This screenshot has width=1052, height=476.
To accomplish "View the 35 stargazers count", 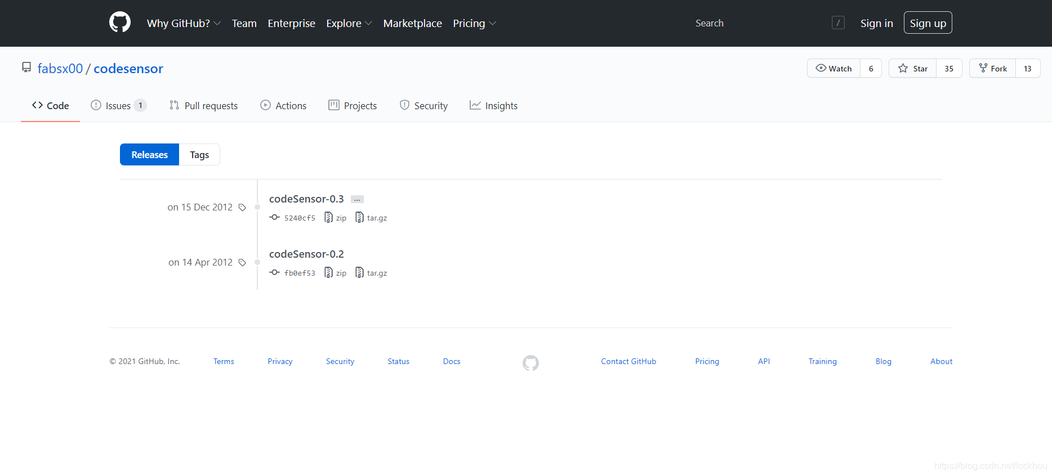I will pyautogui.click(x=949, y=68).
